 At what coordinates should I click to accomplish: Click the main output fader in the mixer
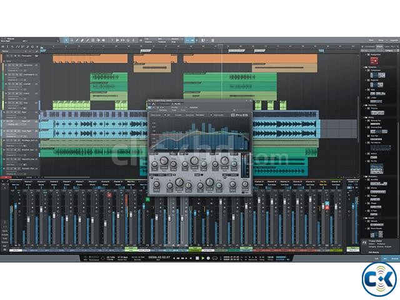point(353,206)
